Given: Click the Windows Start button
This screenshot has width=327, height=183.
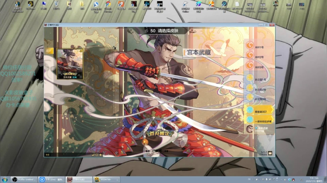Looking at the screenshot, I should point(5,179).
